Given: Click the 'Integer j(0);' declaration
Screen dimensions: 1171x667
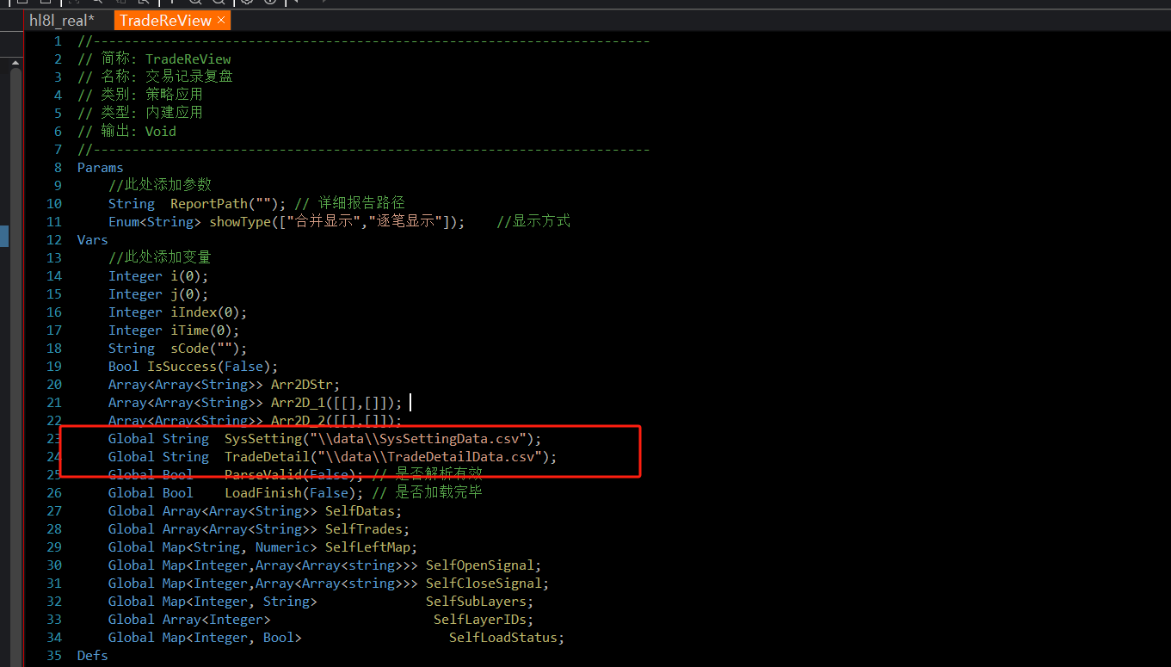Looking at the screenshot, I should click(158, 294).
